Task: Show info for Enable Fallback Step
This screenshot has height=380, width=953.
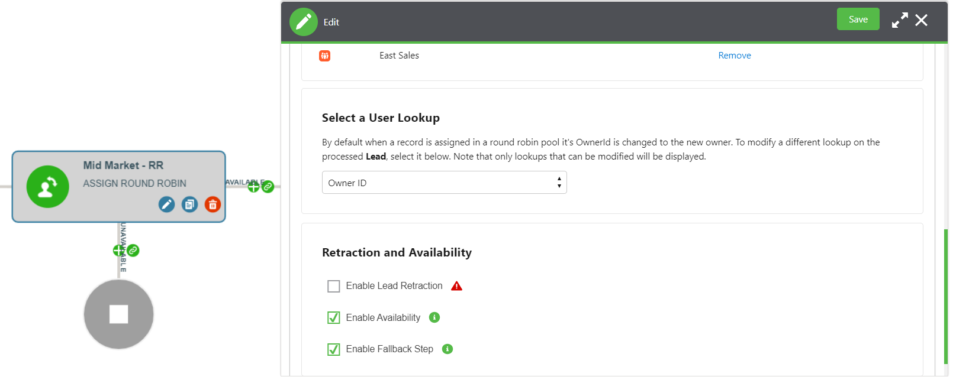Action: point(447,349)
